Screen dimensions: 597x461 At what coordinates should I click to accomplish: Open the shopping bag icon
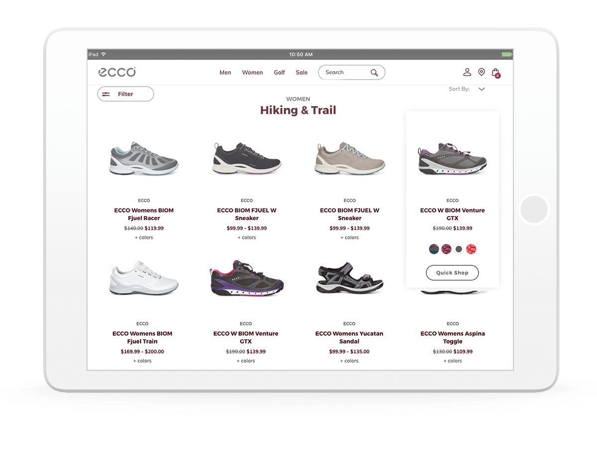(x=496, y=73)
